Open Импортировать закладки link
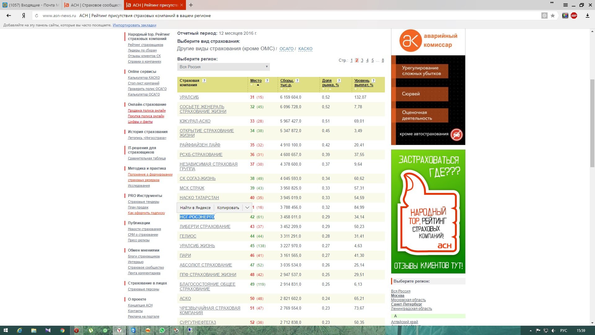Image resolution: width=595 pixels, height=335 pixels. tap(134, 25)
